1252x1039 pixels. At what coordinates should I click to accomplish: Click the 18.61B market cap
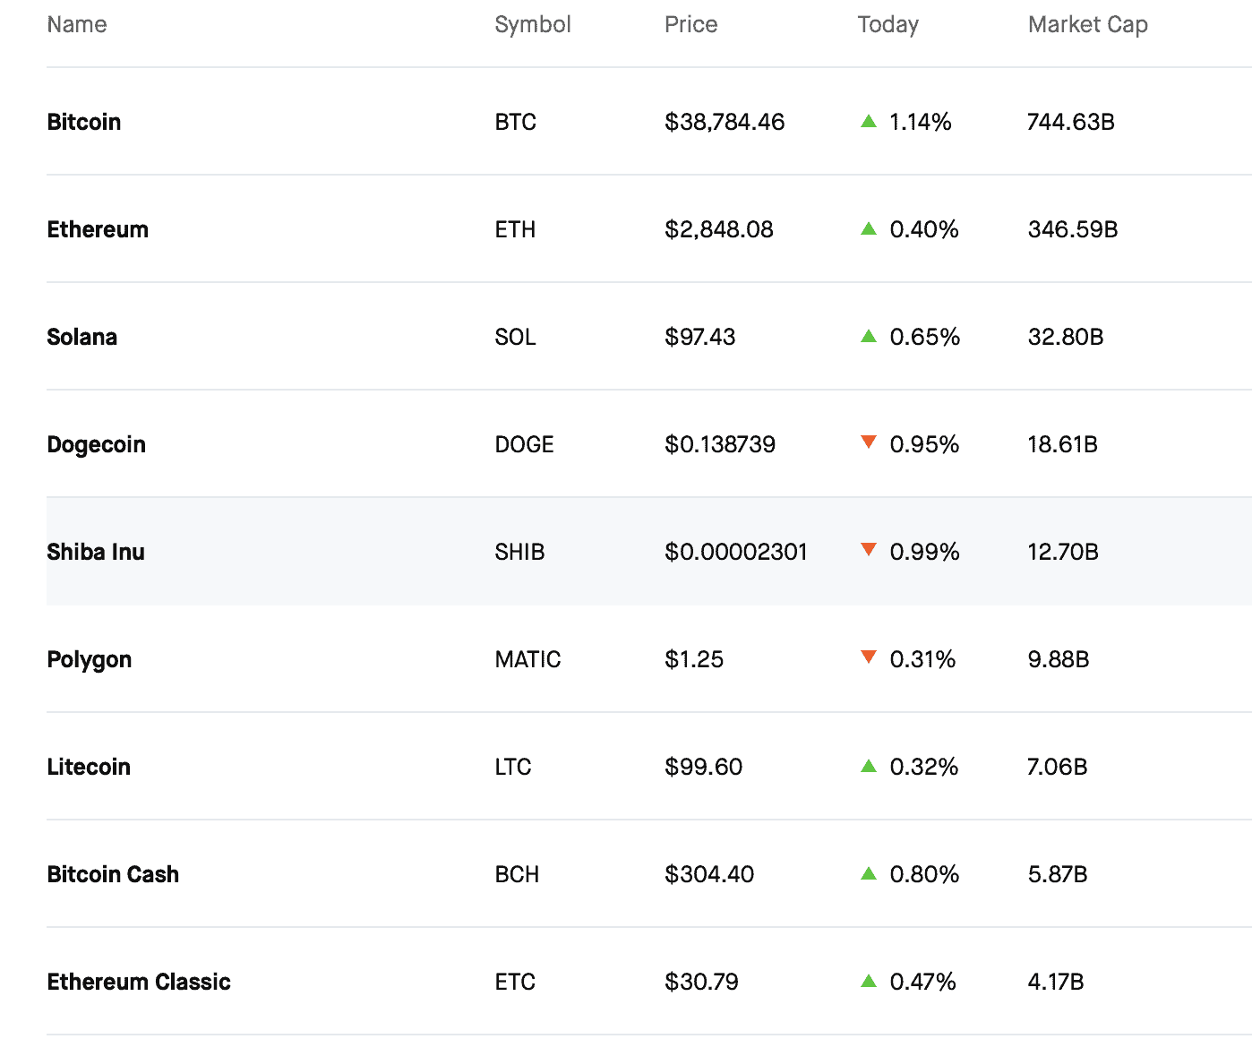pyautogui.click(x=1062, y=444)
